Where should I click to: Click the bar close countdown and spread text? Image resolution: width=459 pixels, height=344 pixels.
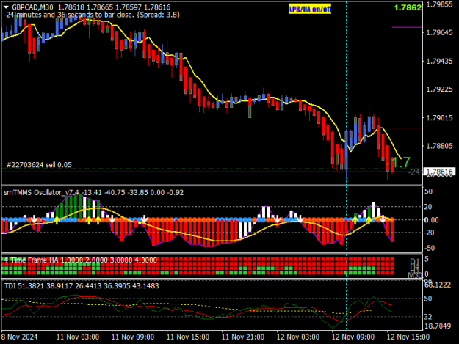(x=92, y=15)
